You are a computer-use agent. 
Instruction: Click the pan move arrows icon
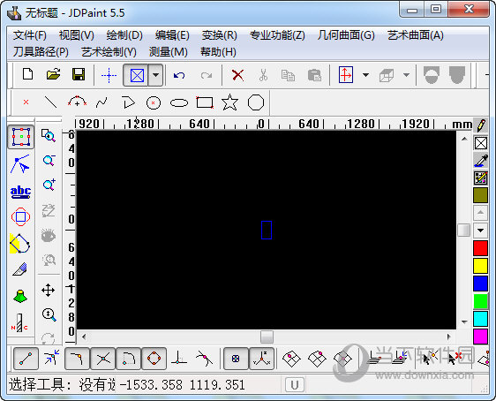(x=48, y=290)
